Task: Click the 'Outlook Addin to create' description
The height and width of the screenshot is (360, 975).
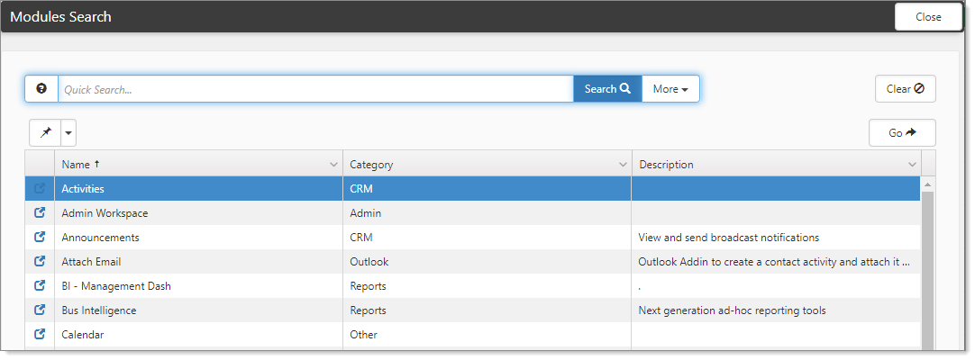Action: coord(774,261)
